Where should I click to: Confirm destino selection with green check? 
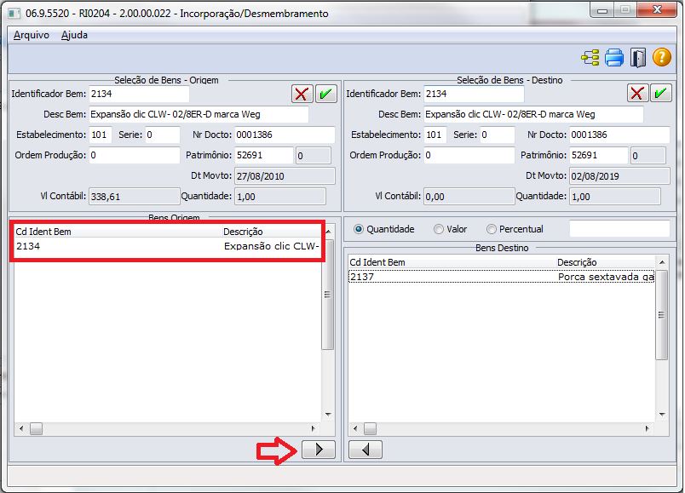[660, 93]
